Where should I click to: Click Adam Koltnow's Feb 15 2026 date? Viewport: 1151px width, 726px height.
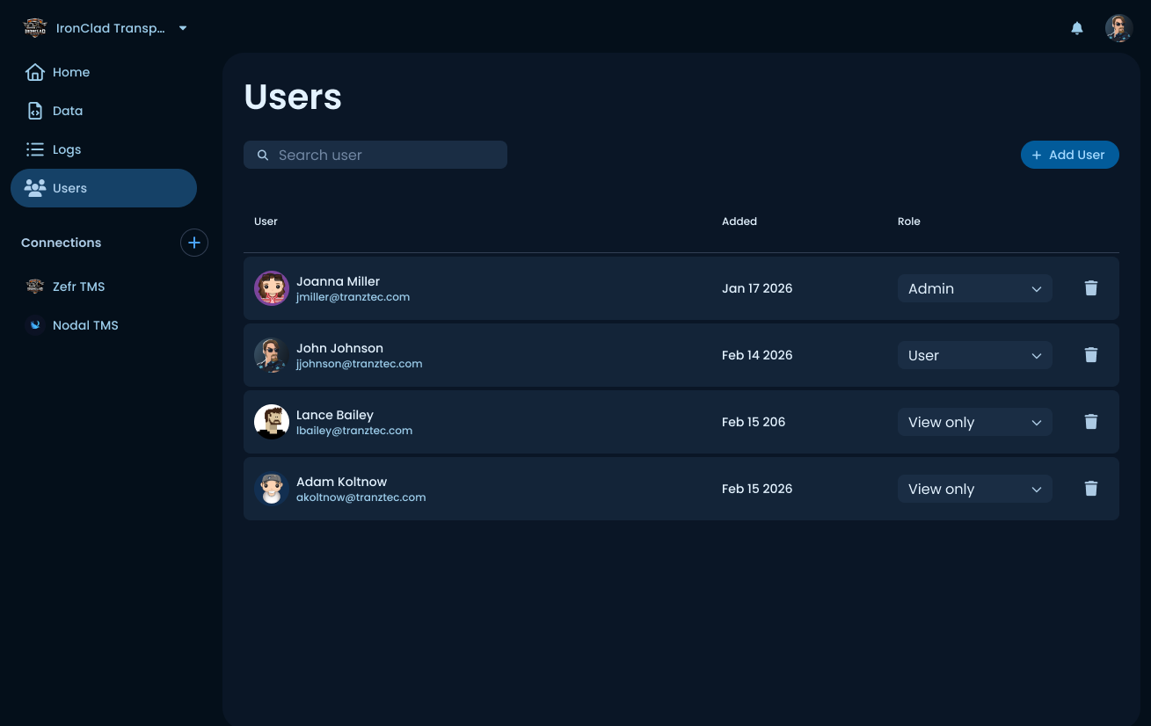coord(757,489)
